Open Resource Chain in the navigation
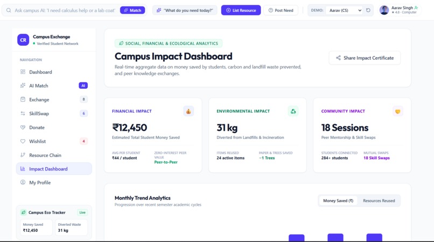Viewport: 434px width, 242px height. click(x=54, y=155)
